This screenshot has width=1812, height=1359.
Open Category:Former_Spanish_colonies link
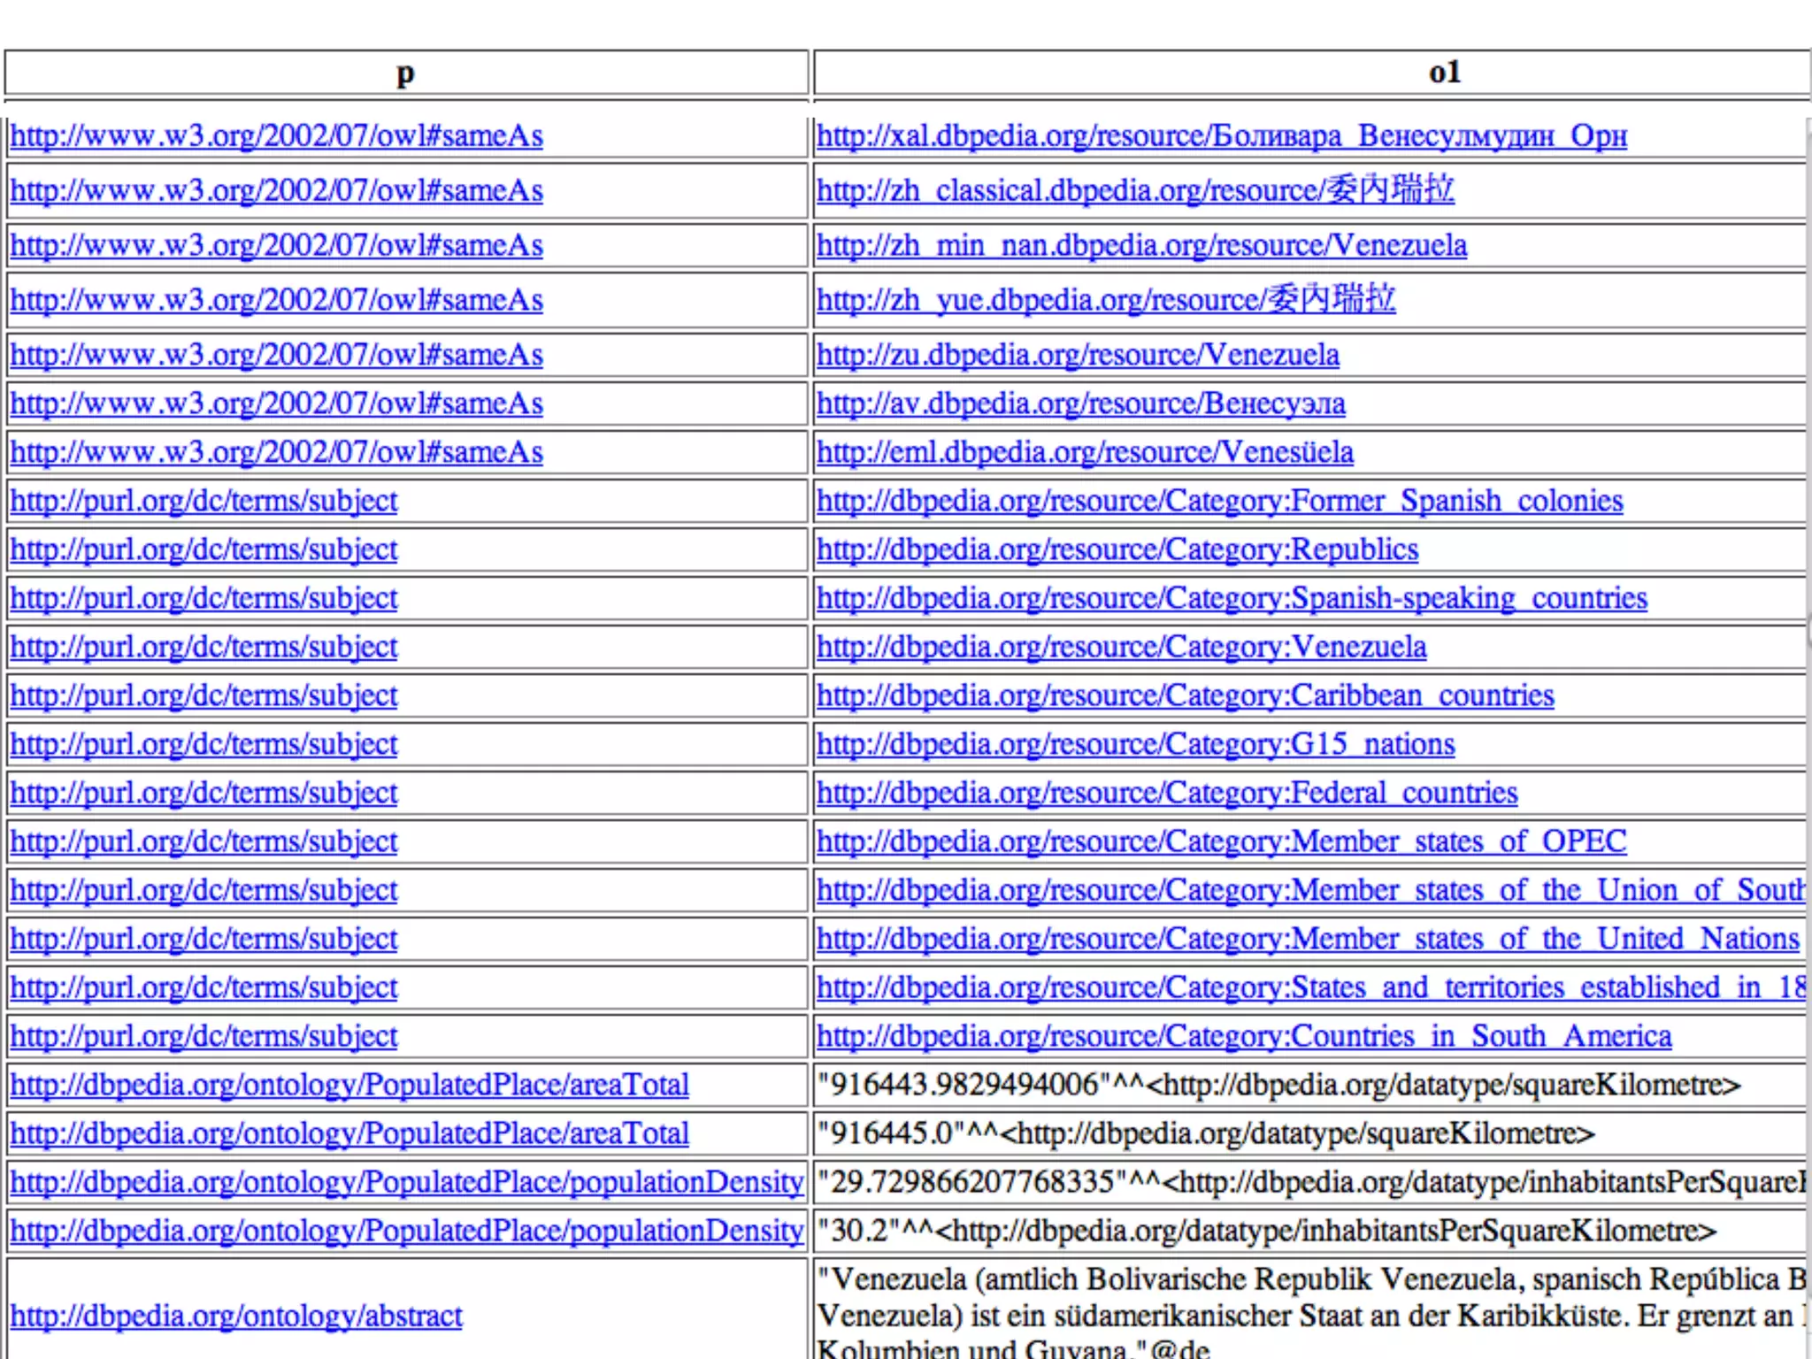[x=1219, y=502]
